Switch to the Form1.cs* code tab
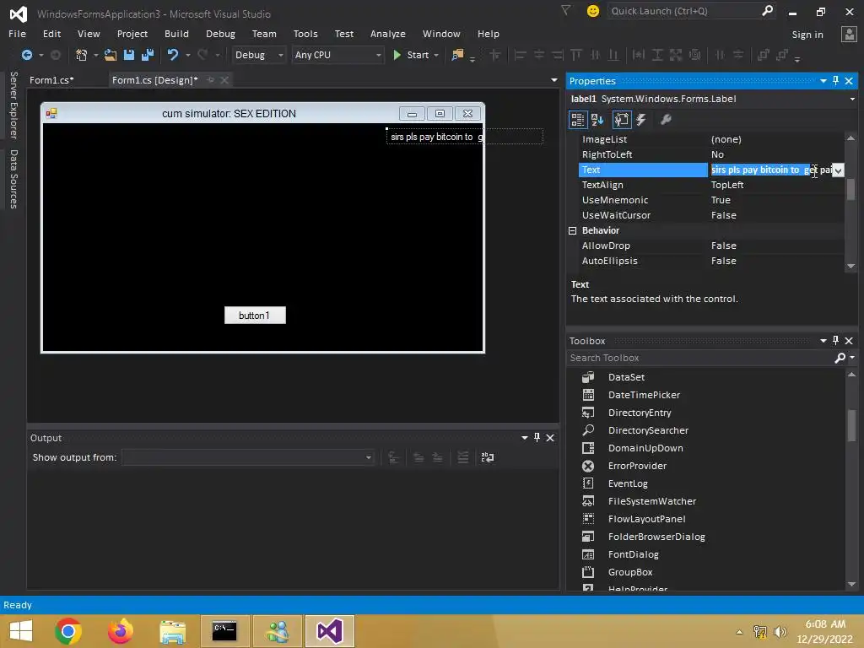This screenshot has height=648, width=864. (x=51, y=80)
